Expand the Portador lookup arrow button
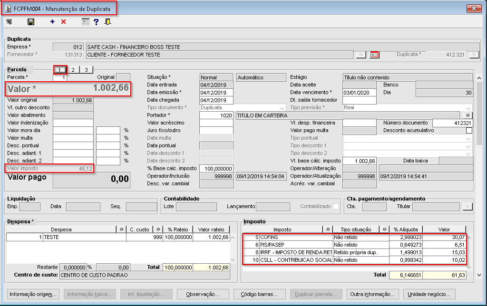 [x=467, y=115]
